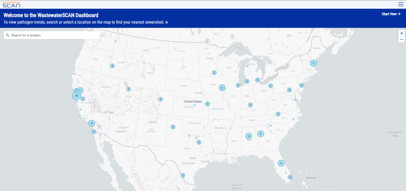Viewport: 406px width, 191px height.
Task: Open the 8-site cluster in Southern California
Action: (92, 123)
